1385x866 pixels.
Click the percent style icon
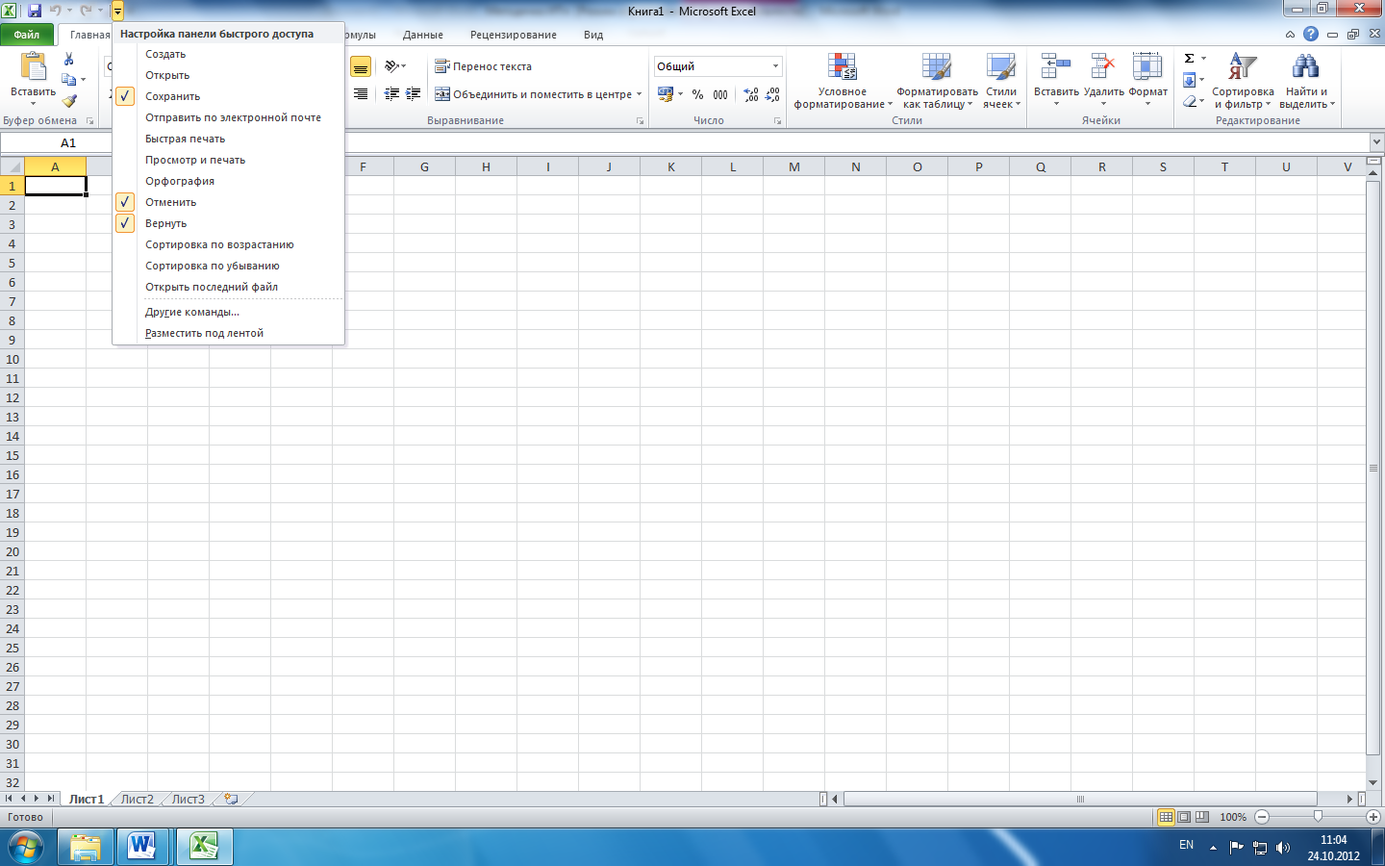(x=697, y=94)
